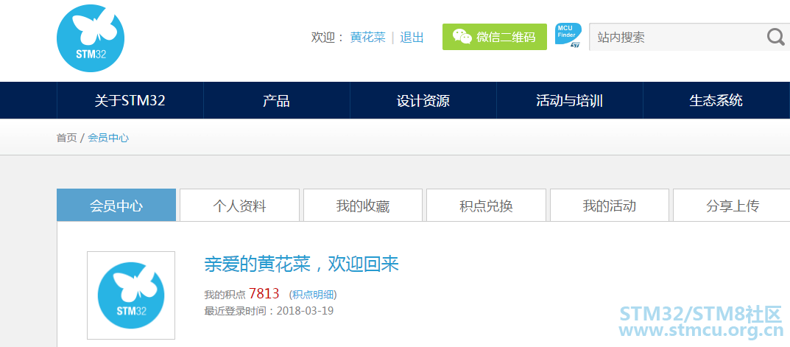The height and width of the screenshot is (347, 790).
Task: Click 最近登录时间：2018-03-19 text
Action: click(269, 310)
